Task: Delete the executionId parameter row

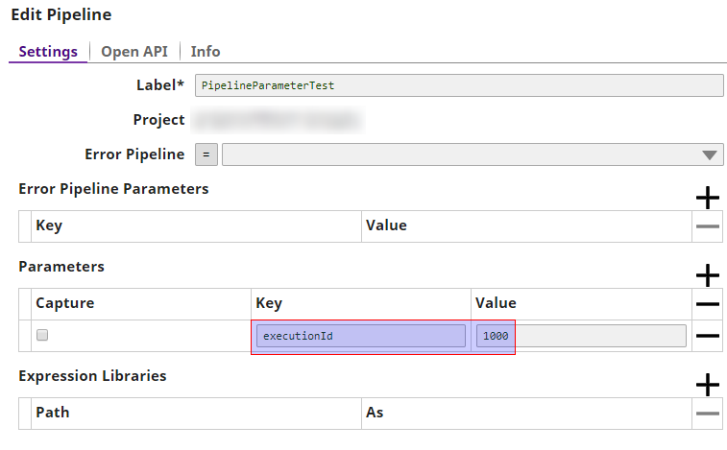Action: (x=707, y=336)
